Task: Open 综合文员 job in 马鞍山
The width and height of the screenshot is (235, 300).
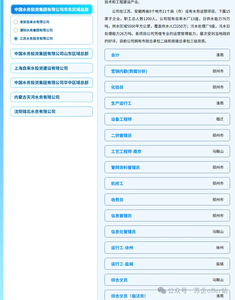Action: tap(167, 280)
